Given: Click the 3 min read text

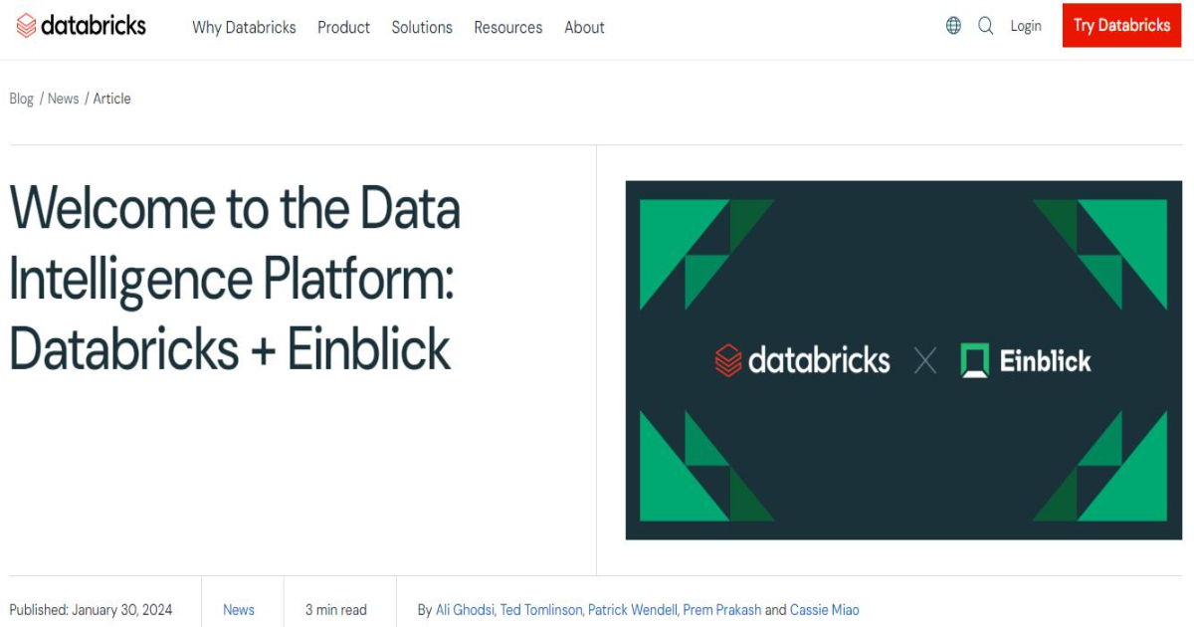Looking at the screenshot, I should click(x=335, y=610).
